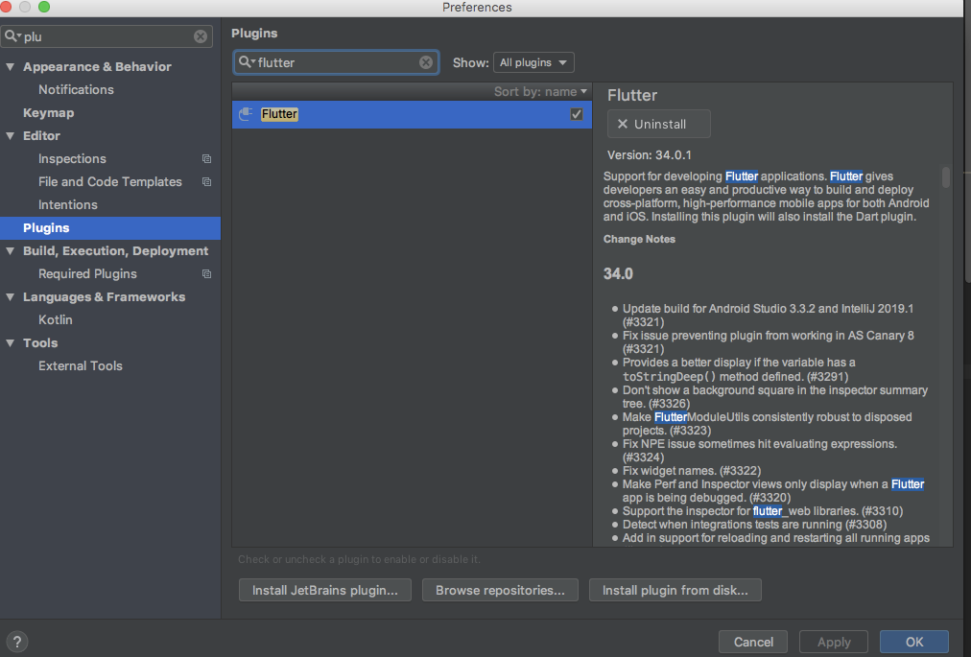Open External Tools settings
The width and height of the screenshot is (971, 657).
click(x=81, y=366)
